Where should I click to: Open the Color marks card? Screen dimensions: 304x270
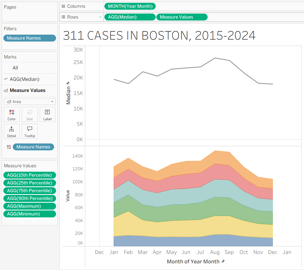pyautogui.click(x=12, y=114)
